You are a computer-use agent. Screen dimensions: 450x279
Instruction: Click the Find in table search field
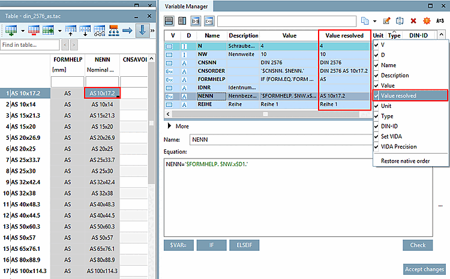pos(30,44)
